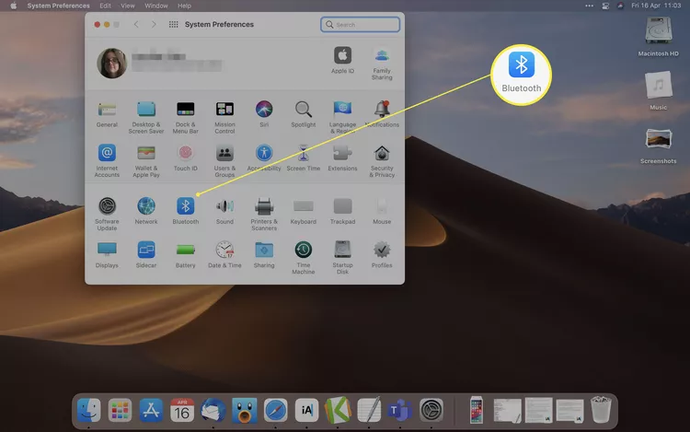Open Extensions preferences
The width and height of the screenshot is (690, 432).
(342, 158)
